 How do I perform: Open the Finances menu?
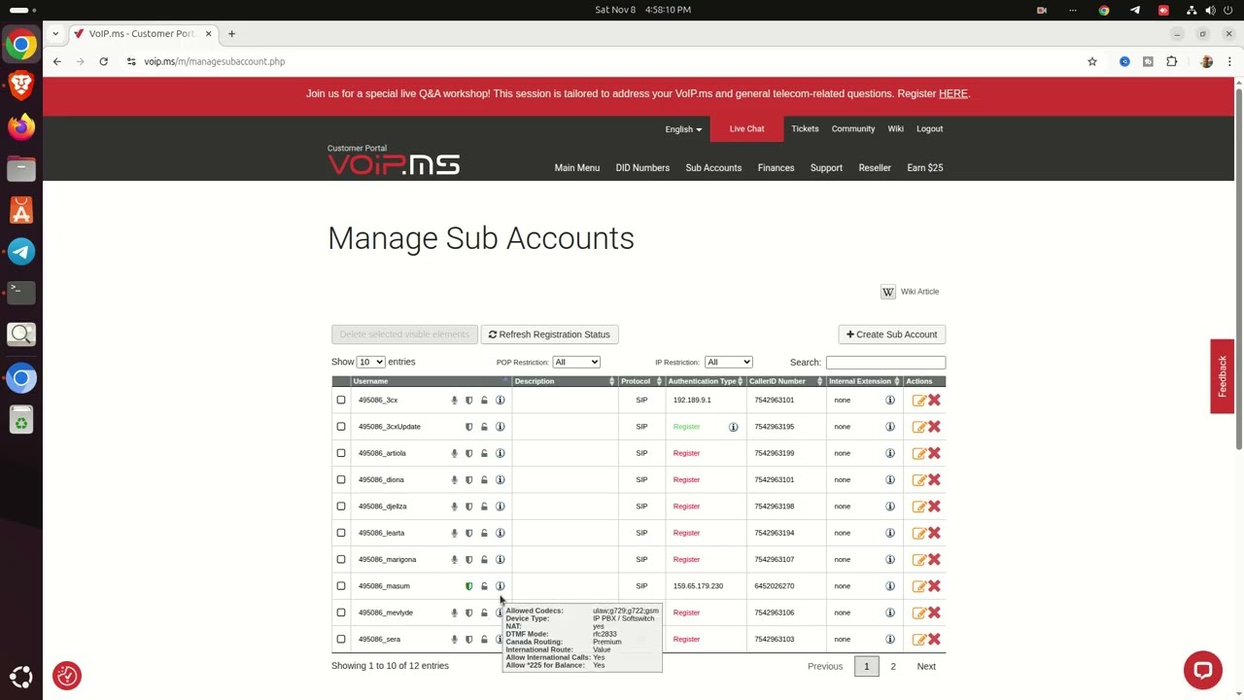coord(776,168)
